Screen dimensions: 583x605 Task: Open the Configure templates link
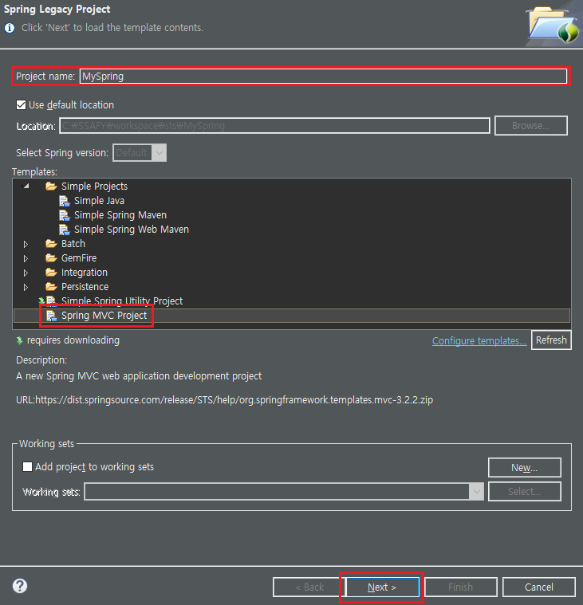(x=479, y=340)
